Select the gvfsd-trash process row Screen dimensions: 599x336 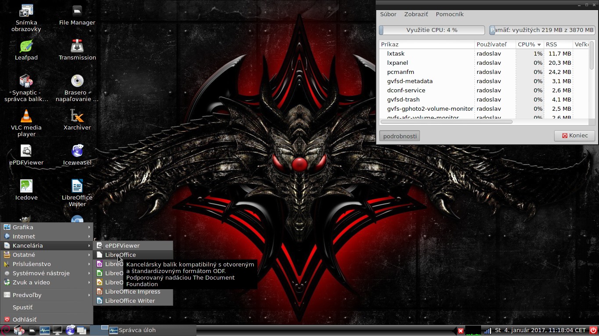point(484,99)
